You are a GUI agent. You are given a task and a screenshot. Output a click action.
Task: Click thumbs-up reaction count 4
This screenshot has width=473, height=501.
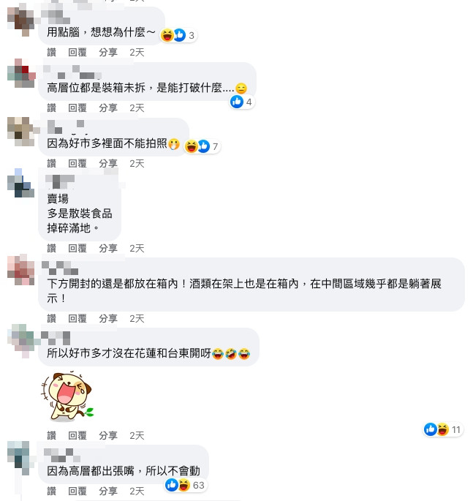pyautogui.click(x=241, y=102)
